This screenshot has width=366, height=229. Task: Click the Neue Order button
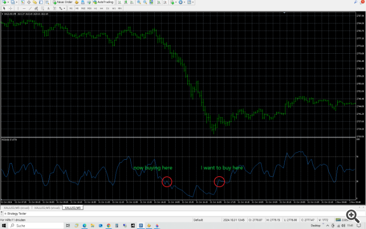point(62,2)
